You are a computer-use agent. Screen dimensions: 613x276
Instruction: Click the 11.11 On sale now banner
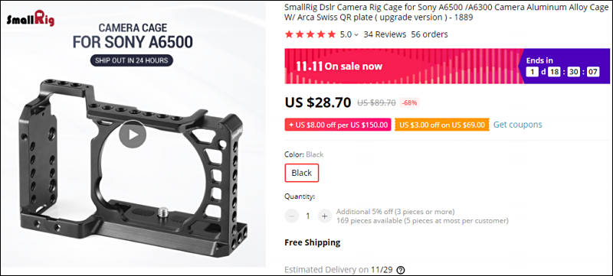[403, 67]
